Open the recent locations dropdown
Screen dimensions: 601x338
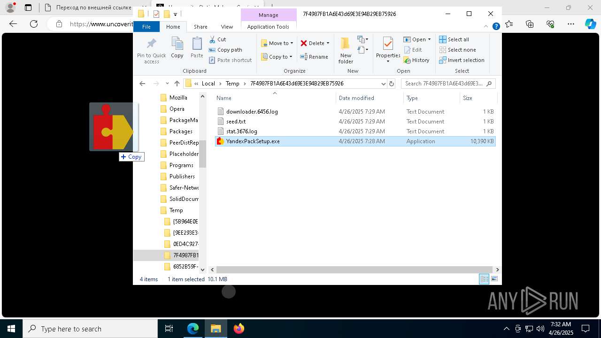click(x=167, y=84)
